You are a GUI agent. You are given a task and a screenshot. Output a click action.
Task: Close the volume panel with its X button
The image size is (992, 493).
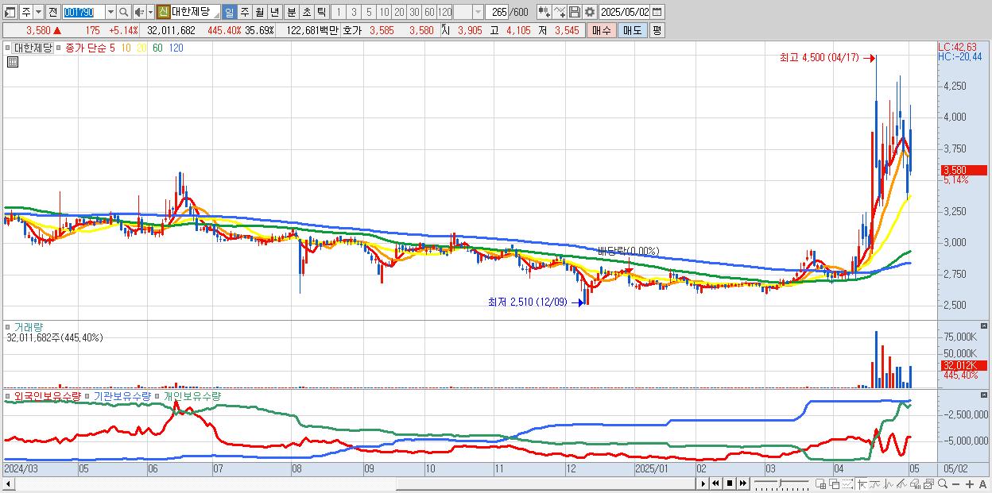pyautogui.click(x=985, y=326)
